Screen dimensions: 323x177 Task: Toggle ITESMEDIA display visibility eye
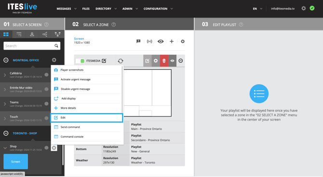[x=172, y=61]
